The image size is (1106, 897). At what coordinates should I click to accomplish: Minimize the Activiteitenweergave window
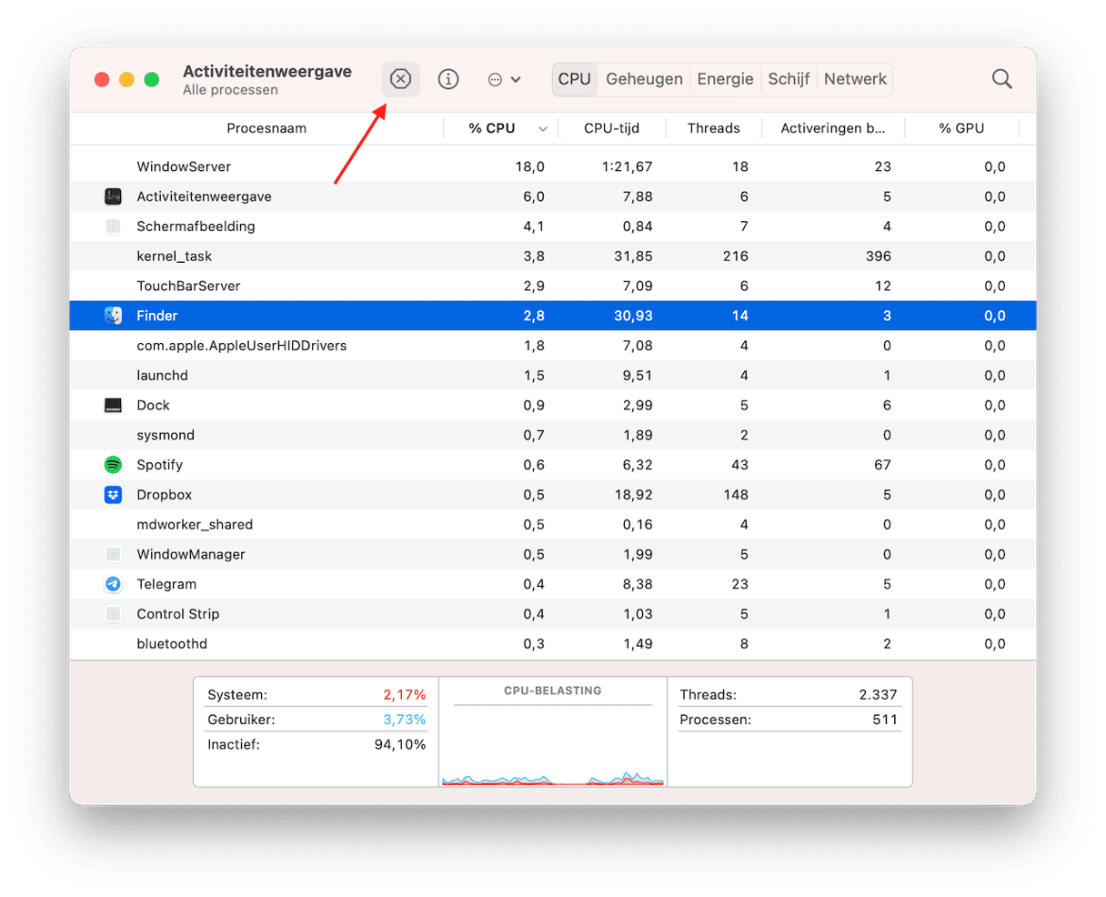[126, 79]
